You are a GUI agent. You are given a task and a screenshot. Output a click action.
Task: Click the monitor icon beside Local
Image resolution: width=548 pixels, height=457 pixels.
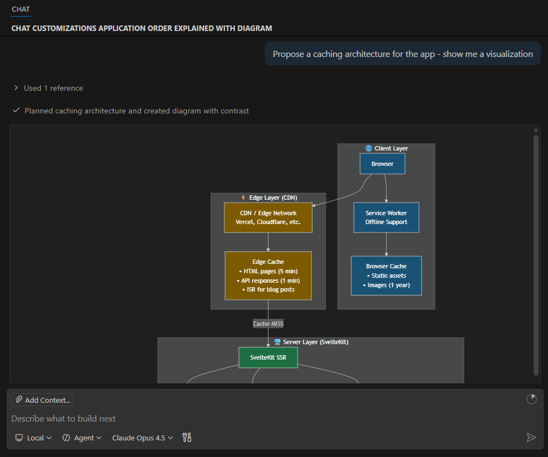19,438
